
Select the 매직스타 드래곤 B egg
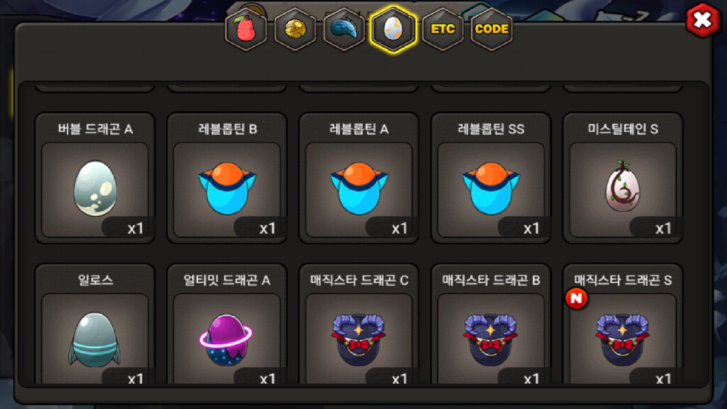point(491,324)
